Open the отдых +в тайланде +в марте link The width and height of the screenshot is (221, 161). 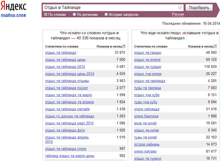68,95
